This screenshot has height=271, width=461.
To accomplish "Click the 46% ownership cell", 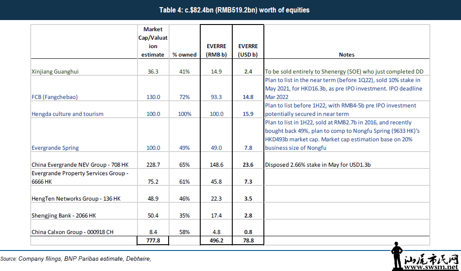I will [x=184, y=198].
